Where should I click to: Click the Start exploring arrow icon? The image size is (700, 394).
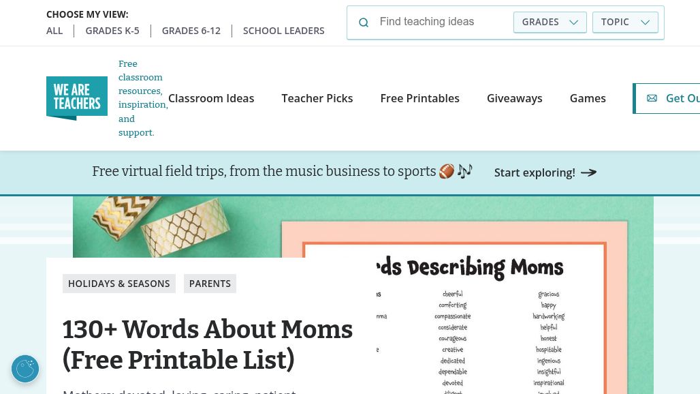tap(589, 172)
